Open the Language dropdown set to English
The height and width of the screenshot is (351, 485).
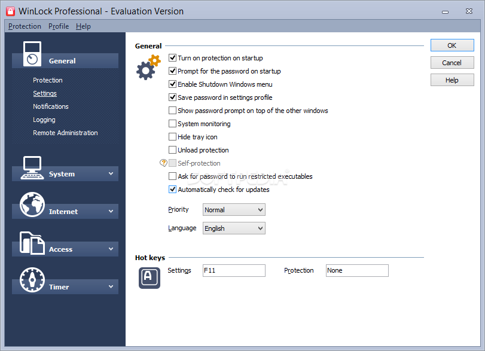click(x=234, y=228)
